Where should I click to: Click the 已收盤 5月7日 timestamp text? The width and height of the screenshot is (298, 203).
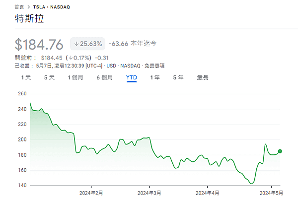(59, 66)
